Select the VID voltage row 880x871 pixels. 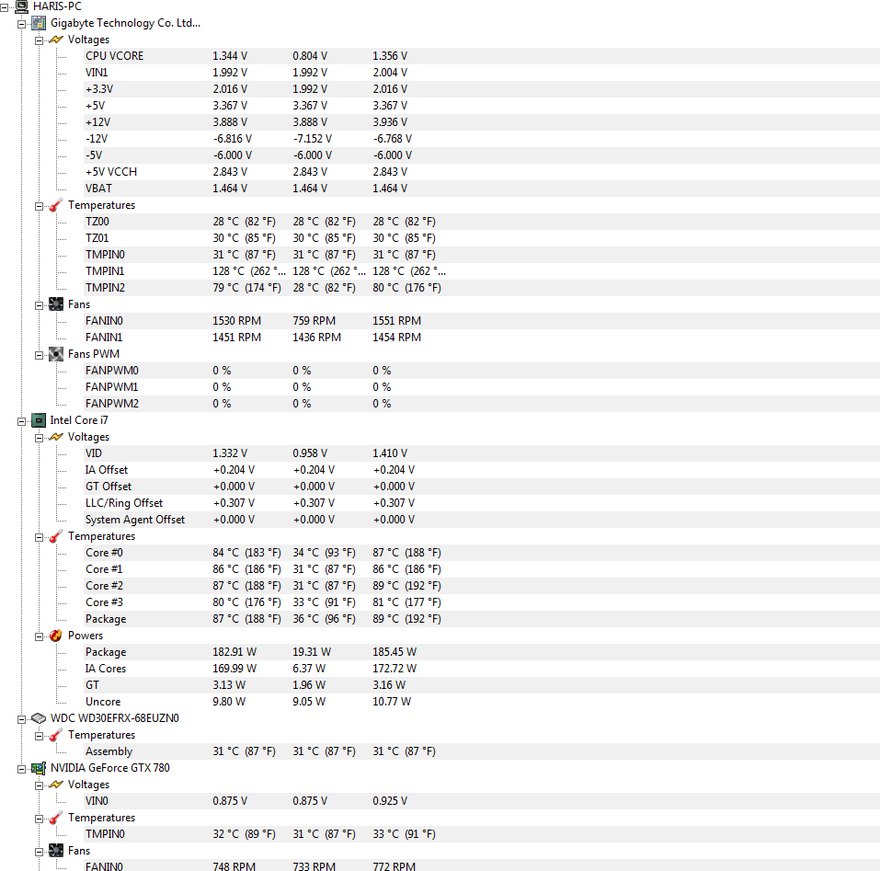pos(482,453)
